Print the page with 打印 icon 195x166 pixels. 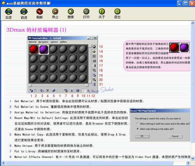[x=86, y=12]
